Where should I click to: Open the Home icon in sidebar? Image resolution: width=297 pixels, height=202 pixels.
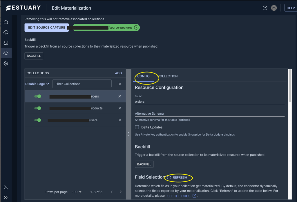tap(6, 22)
